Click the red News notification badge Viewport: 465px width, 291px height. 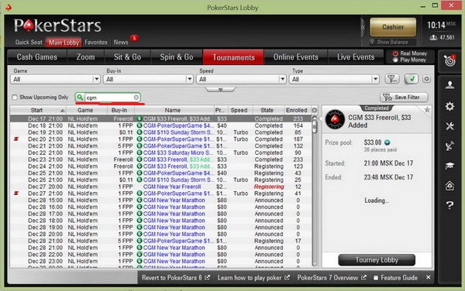coord(134,38)
